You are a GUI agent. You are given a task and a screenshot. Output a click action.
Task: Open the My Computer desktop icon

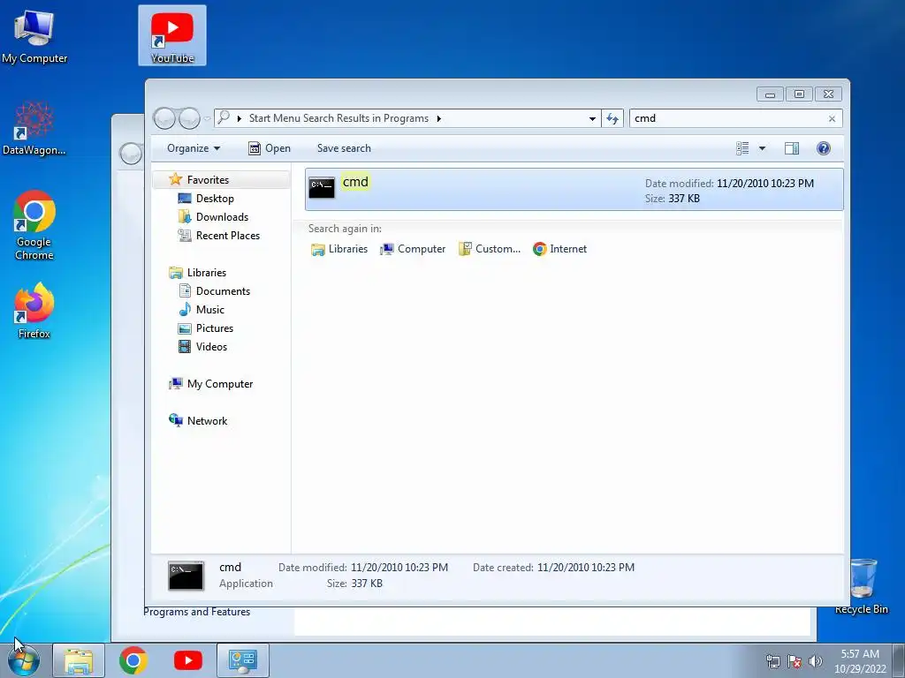coord(34,36)
